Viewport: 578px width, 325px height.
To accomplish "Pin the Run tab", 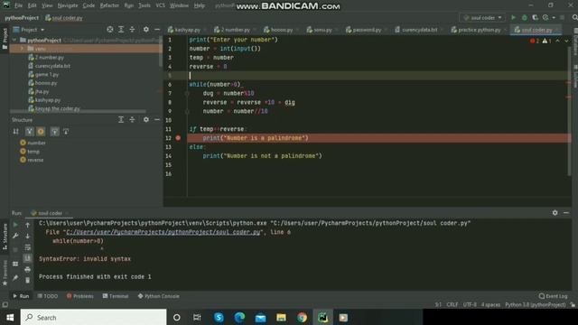I will point(15,278).
